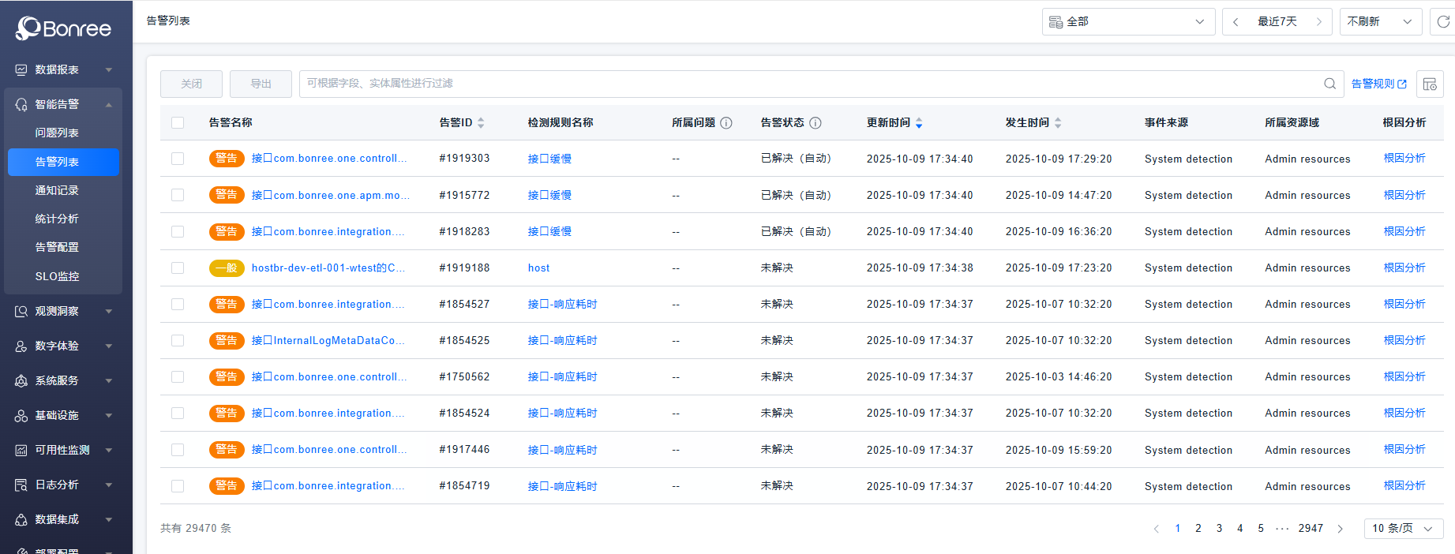The height and width of the screenshot is (554, 1455).
Task: Check the row for alert #1919303
Action: [x=178, y=159]
